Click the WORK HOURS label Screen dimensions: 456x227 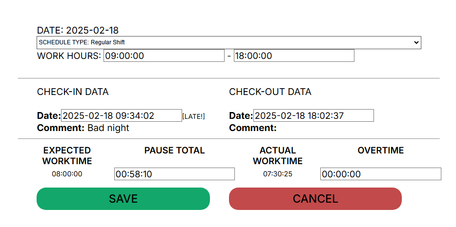coord(69,56)
